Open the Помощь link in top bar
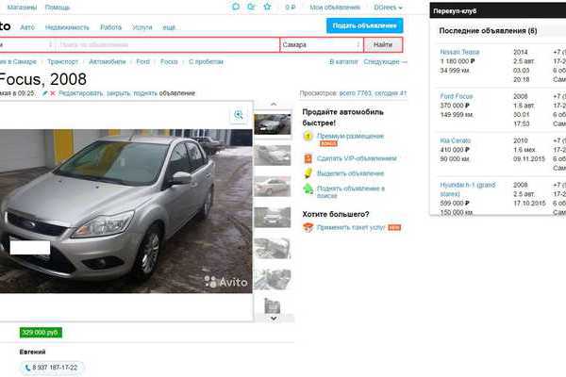This screenshot has width=566, height=377. pyautogui.click(x=58, y=8)
